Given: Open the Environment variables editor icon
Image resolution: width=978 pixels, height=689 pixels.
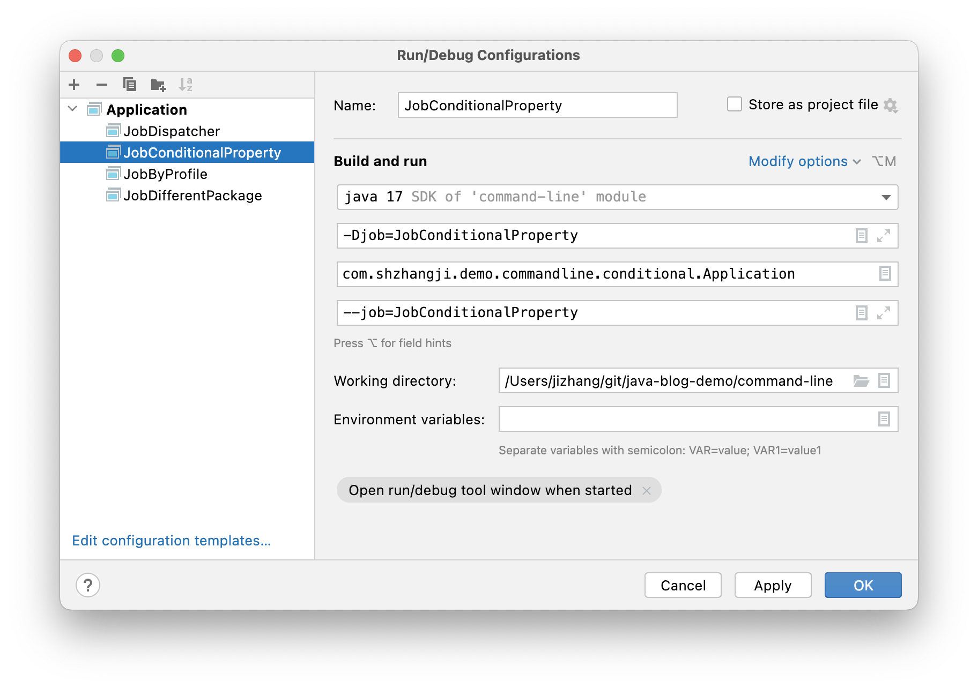Looking at the screenshot, I should (884, 419).
